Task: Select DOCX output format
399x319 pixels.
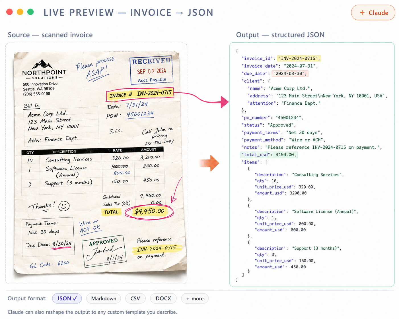Action: [x=163, y=298]
